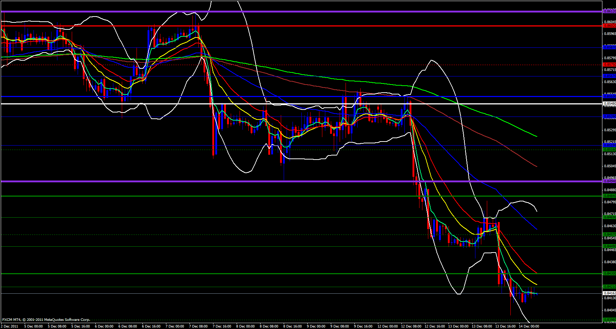Click the 7 Dec 08:00 time label
The width and height of the screenshot is (616, 329).
pos(198,326)
